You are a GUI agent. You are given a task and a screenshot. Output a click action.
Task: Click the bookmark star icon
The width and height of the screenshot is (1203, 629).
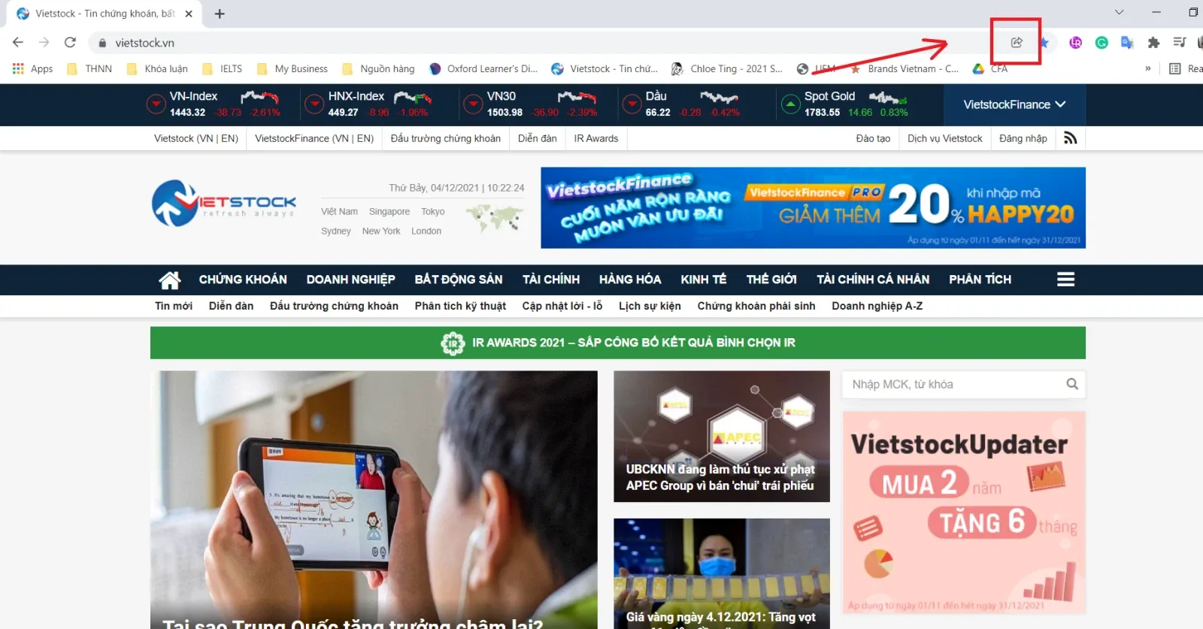tap(1044, 43)
